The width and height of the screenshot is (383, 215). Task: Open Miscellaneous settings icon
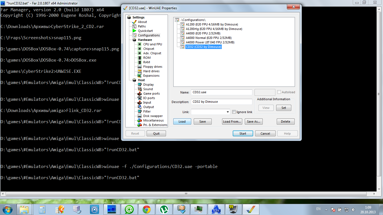coord(140,120)
